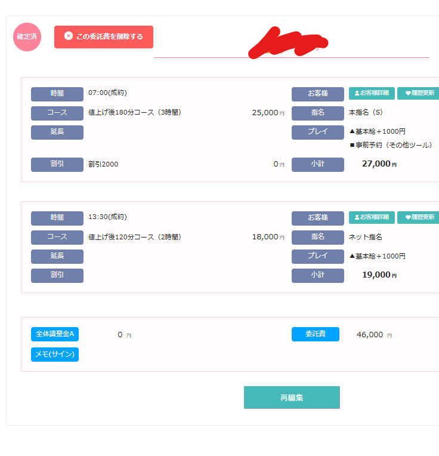This screenshot has height=456, width=439.
Task: Click the 委託費 label
Action: (x=315, y=334)
